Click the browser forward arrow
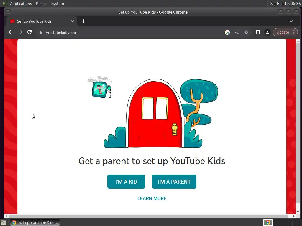Image resolution: width=302 pixels, height=226 pixels. 20,32
